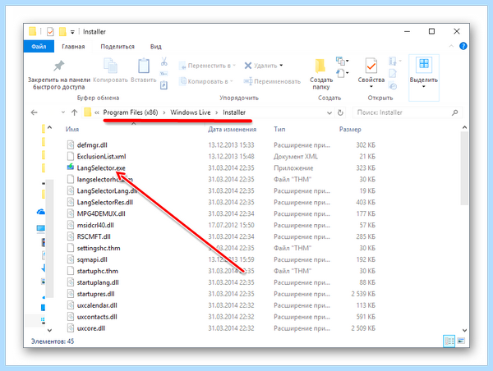Switch to large thumbnails view icon
This screenshot has height=371, width=493.
[461, 341]
